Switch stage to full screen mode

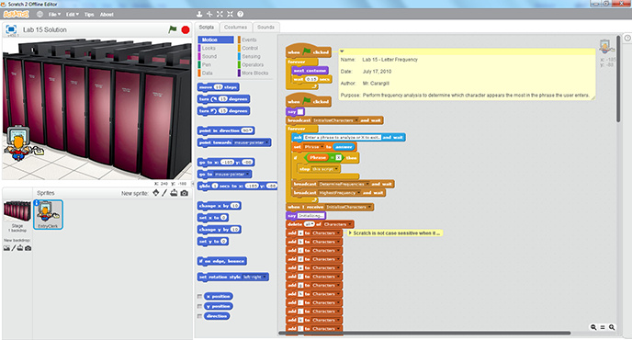(x=11, y=29)
